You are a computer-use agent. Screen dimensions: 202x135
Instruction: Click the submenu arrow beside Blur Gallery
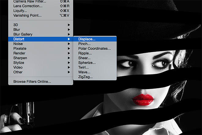[69, 34]
